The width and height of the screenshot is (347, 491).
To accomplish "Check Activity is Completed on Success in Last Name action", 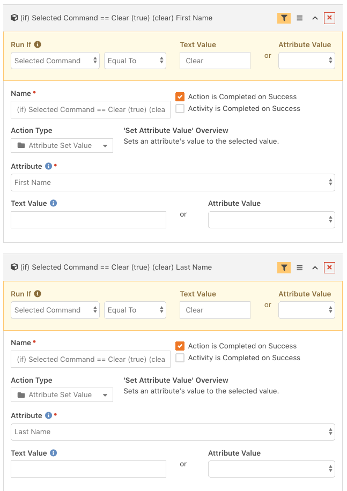I will [x=180, y=358].
